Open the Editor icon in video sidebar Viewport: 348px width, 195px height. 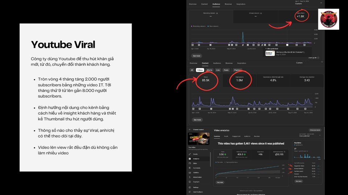click(x=190, y=163)
